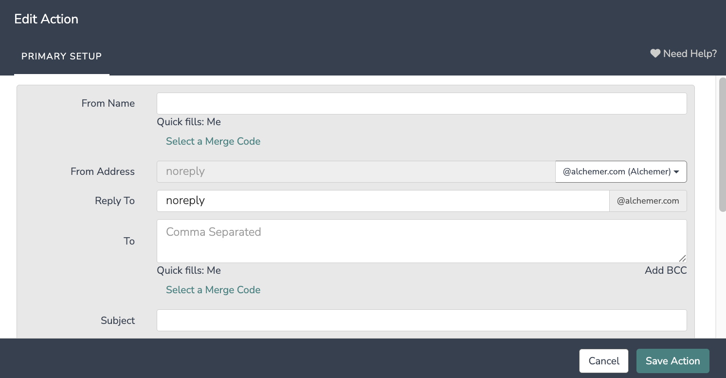Click the Subject input field
Screen dimensions: 726x378
pos(422,321)
